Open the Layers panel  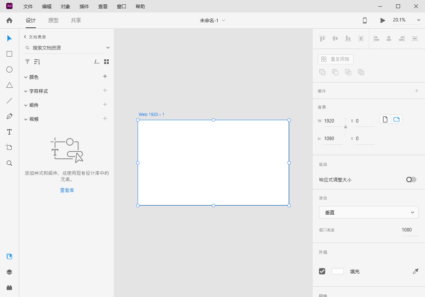[9, 272]
